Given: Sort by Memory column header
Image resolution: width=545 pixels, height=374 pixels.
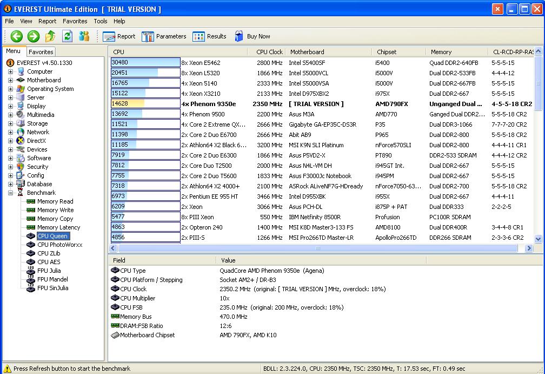Looking at the screenshot, I should pos(457,52).
